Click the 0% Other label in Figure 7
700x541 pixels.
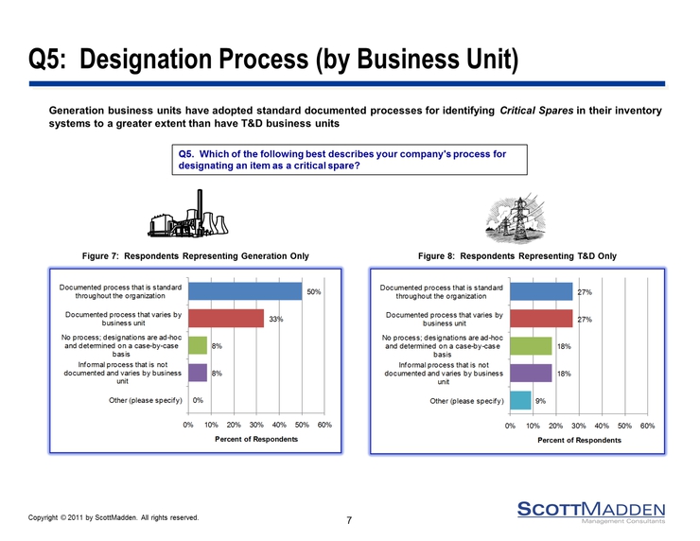click(198, 400)
